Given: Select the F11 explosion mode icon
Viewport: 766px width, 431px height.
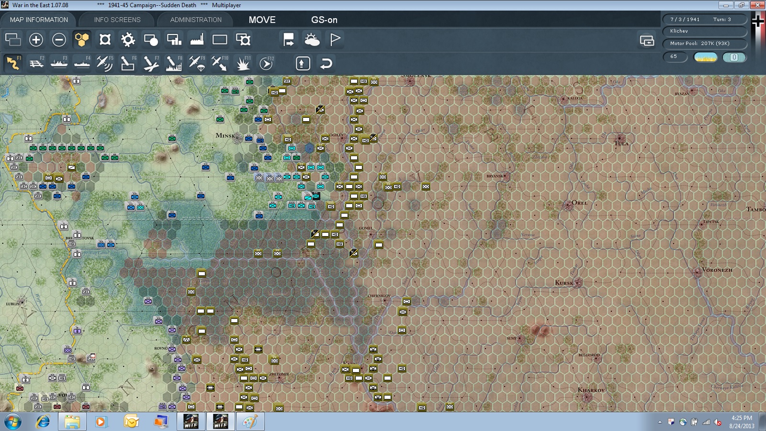Looking at the screenshot, I should tap(243, 63).
